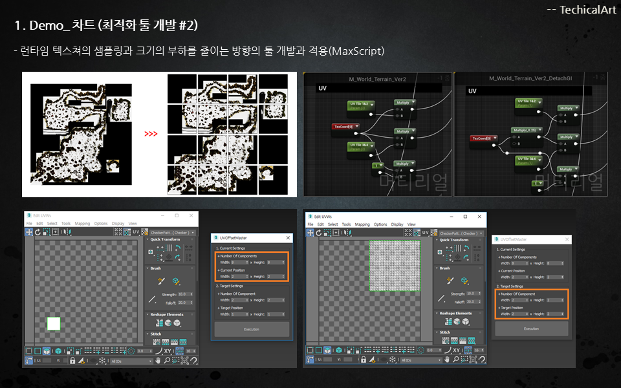Click the padlock icon in left window's bottom bar
This screenshot has height=388, width=621.
(72, 360)
